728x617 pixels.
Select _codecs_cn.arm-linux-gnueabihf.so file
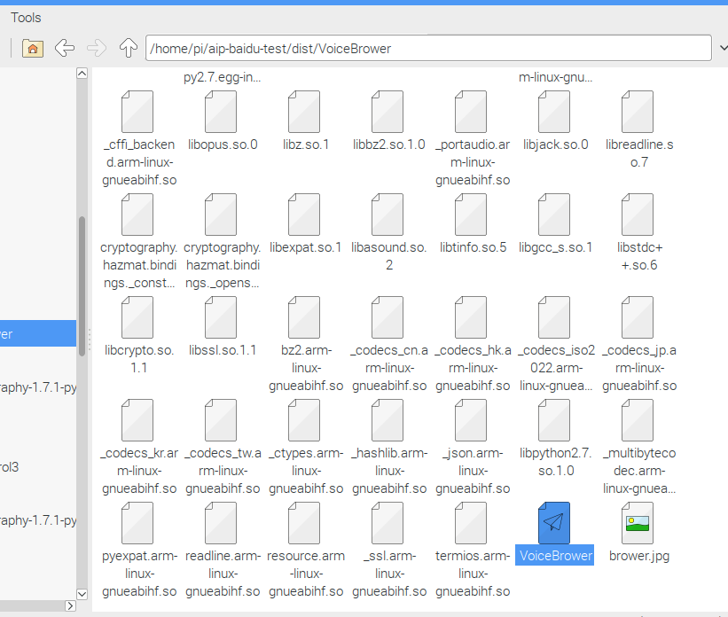pos(388,345)
